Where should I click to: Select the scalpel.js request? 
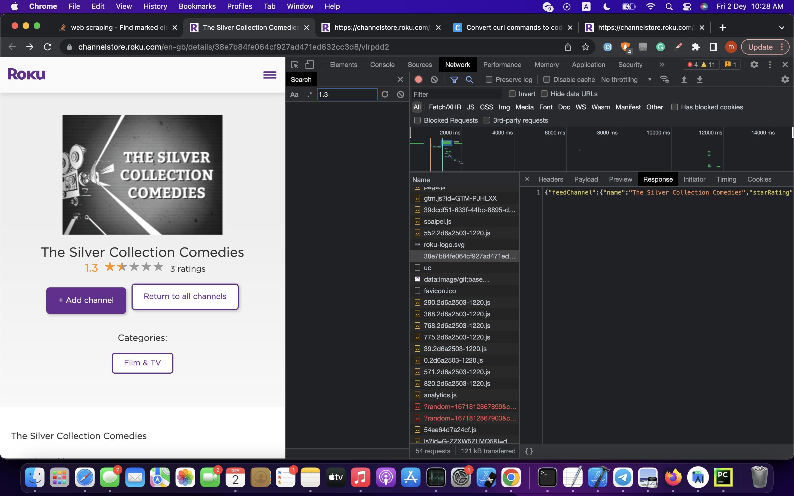[x=465, y=222]
